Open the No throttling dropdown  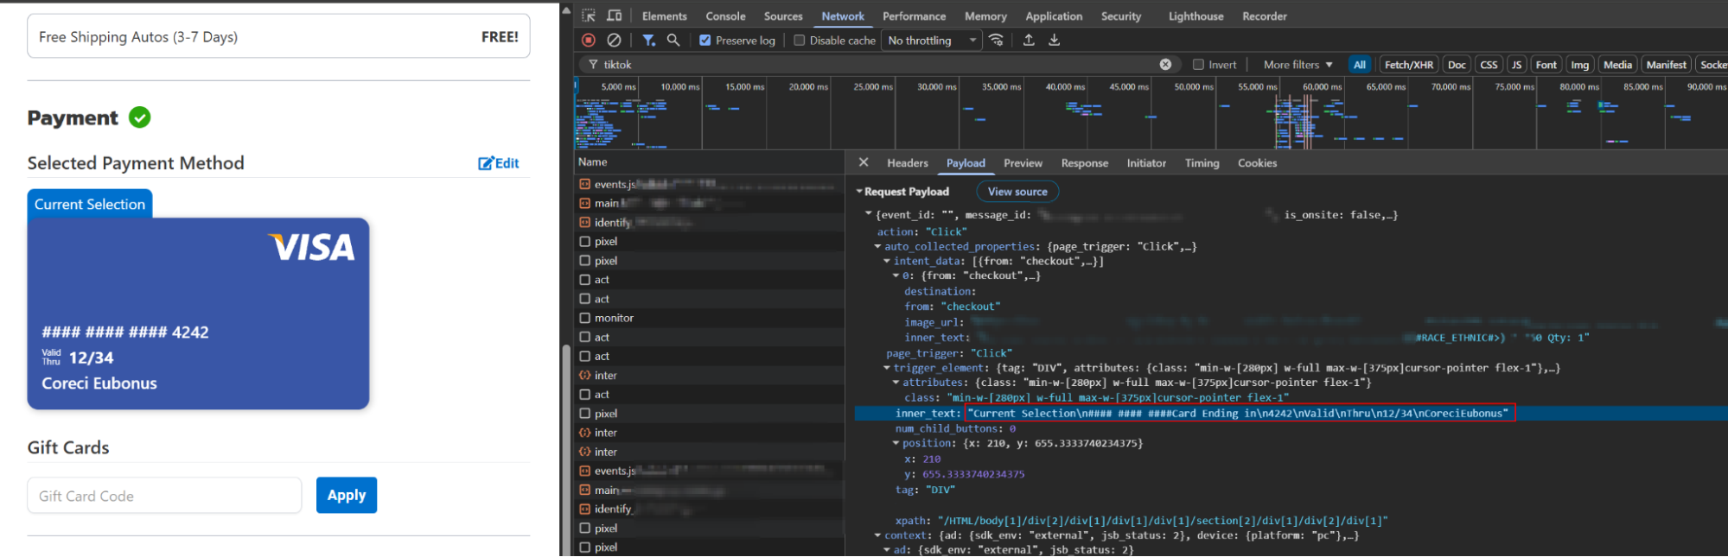[x=932, y=40]
